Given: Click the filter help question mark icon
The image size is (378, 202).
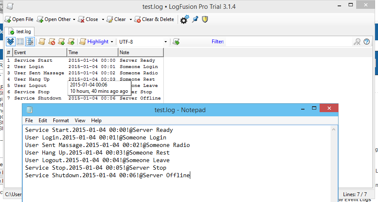Looking at the screenshot, I should [367, 42].
